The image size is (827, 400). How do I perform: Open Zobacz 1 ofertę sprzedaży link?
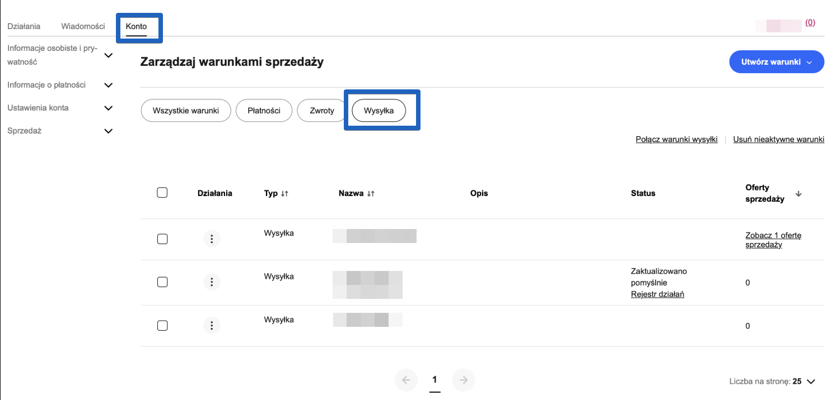click(773, 240)
